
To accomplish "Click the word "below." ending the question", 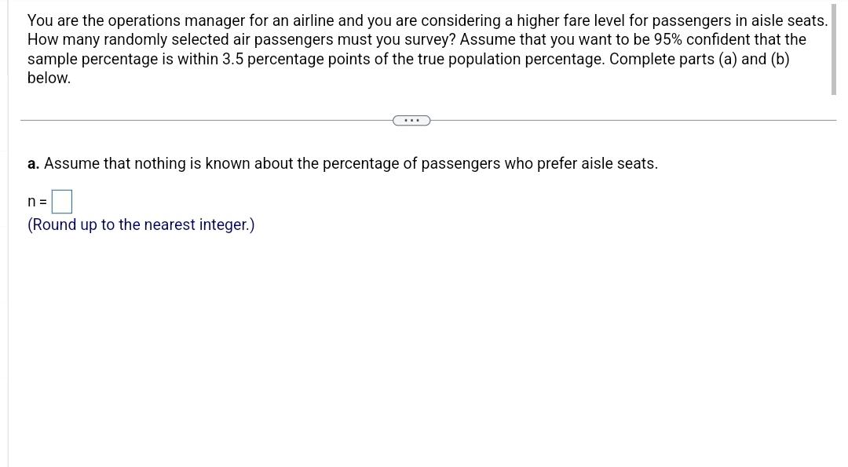I will tap(49, 78).
